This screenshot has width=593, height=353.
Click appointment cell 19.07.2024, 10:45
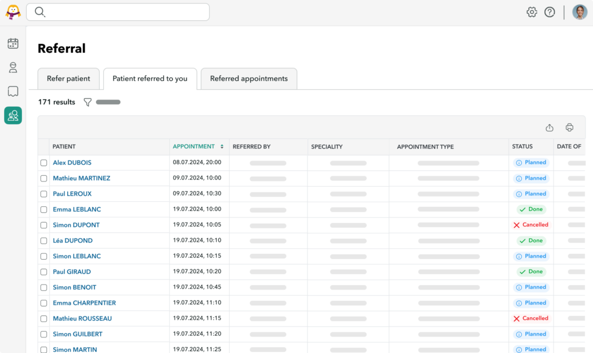tap(197, 287)
